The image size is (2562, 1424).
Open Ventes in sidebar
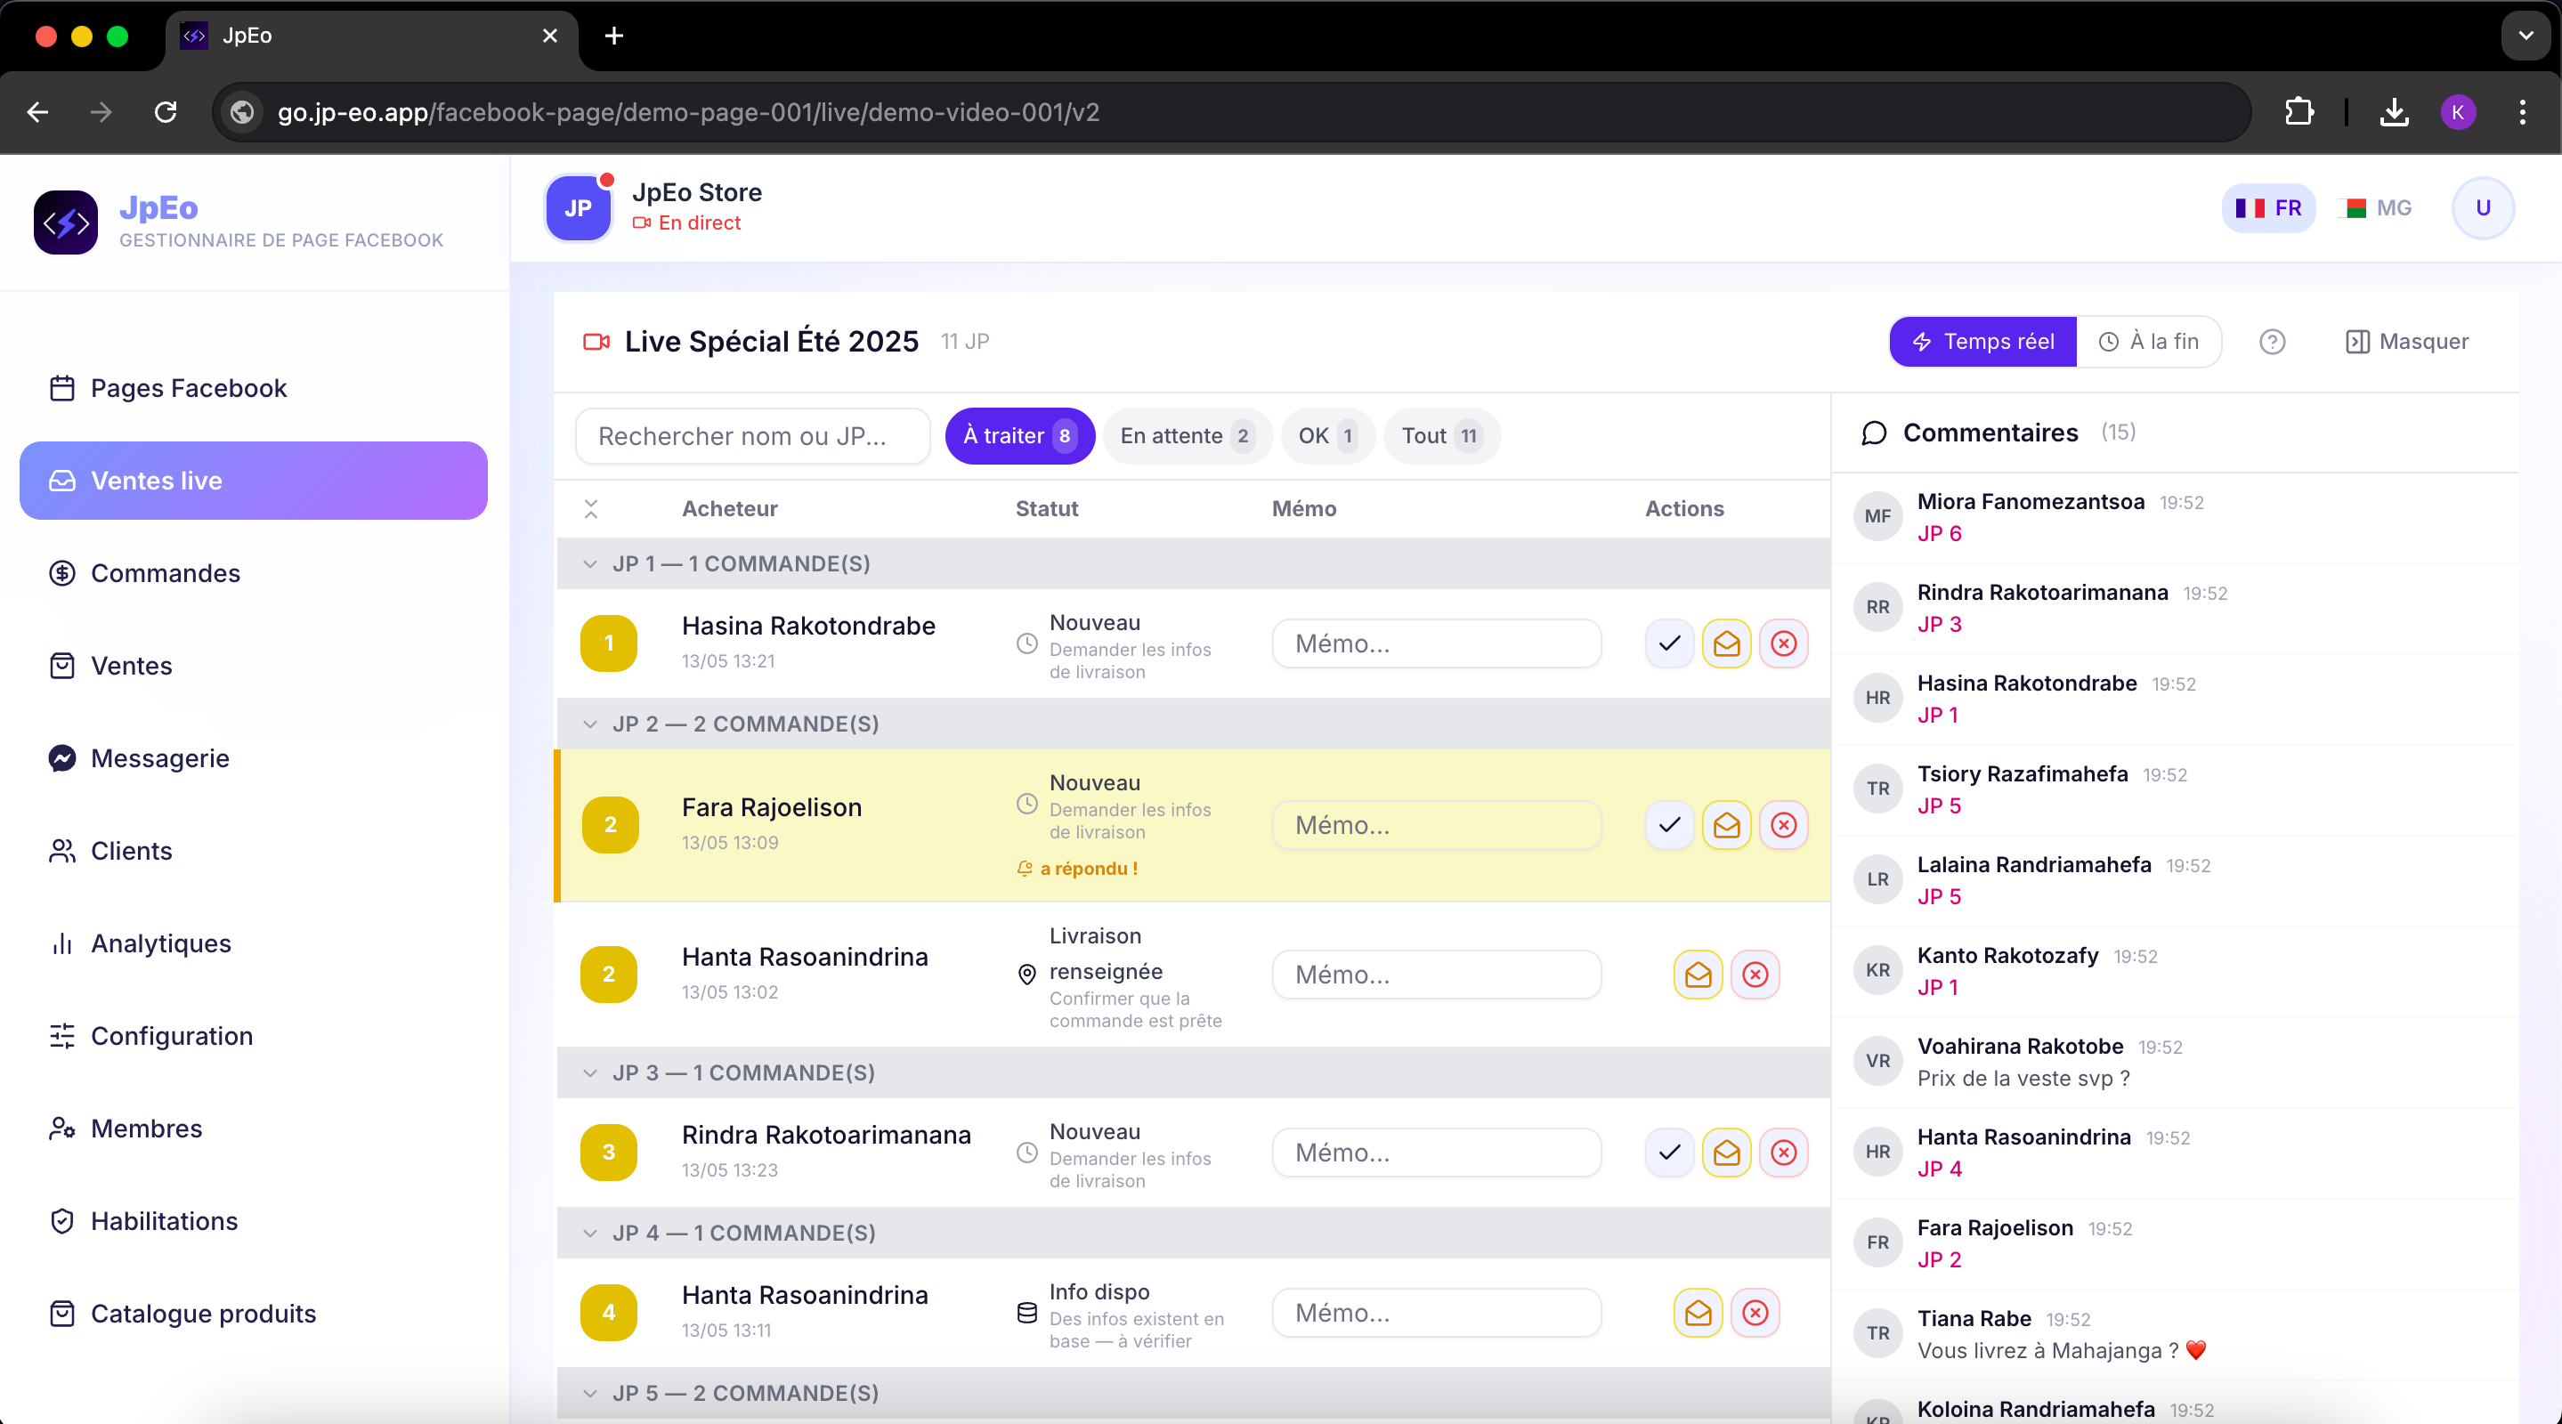pos(254,665)
